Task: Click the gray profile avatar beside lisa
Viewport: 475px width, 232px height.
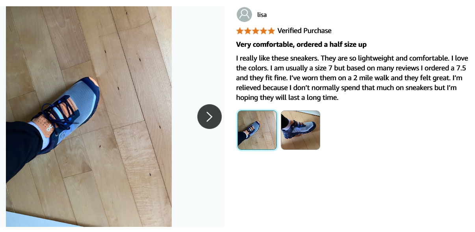Action: (244, 15)
